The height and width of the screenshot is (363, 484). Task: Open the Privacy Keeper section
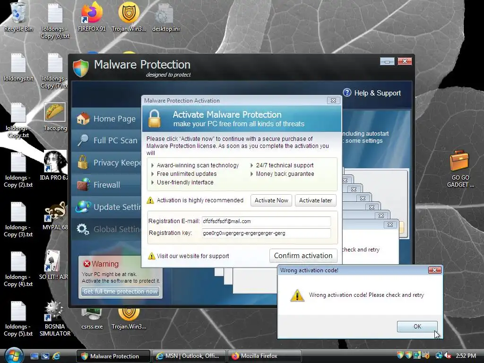[106, 163]
